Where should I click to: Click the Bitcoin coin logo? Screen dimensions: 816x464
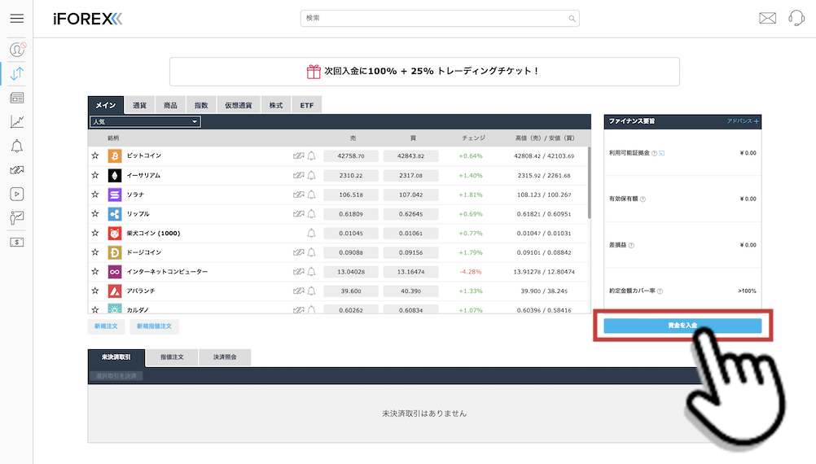[115, 155]
